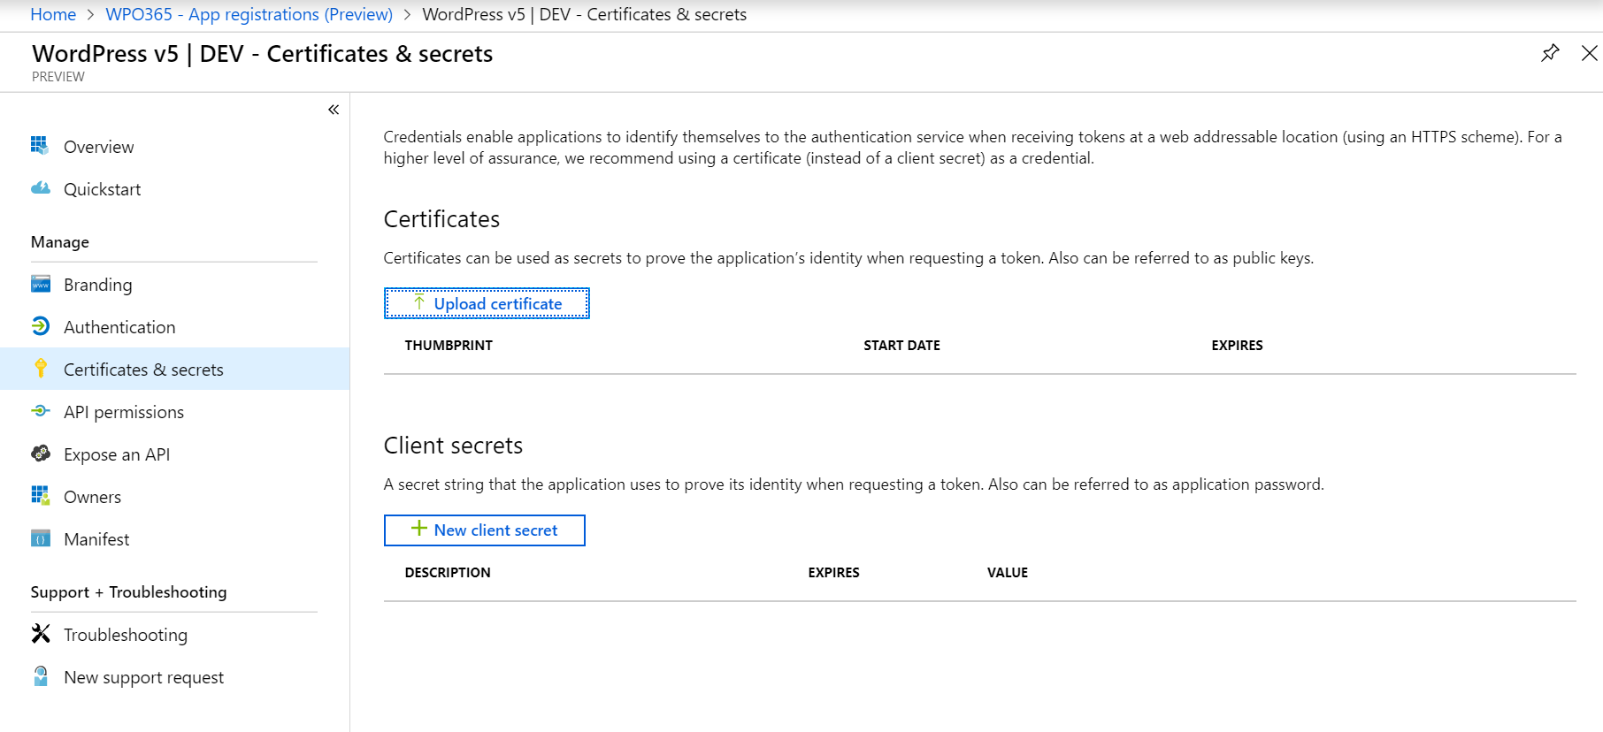Click the Expose an API icon
1603x732 pixels.
tap(40, 454)
